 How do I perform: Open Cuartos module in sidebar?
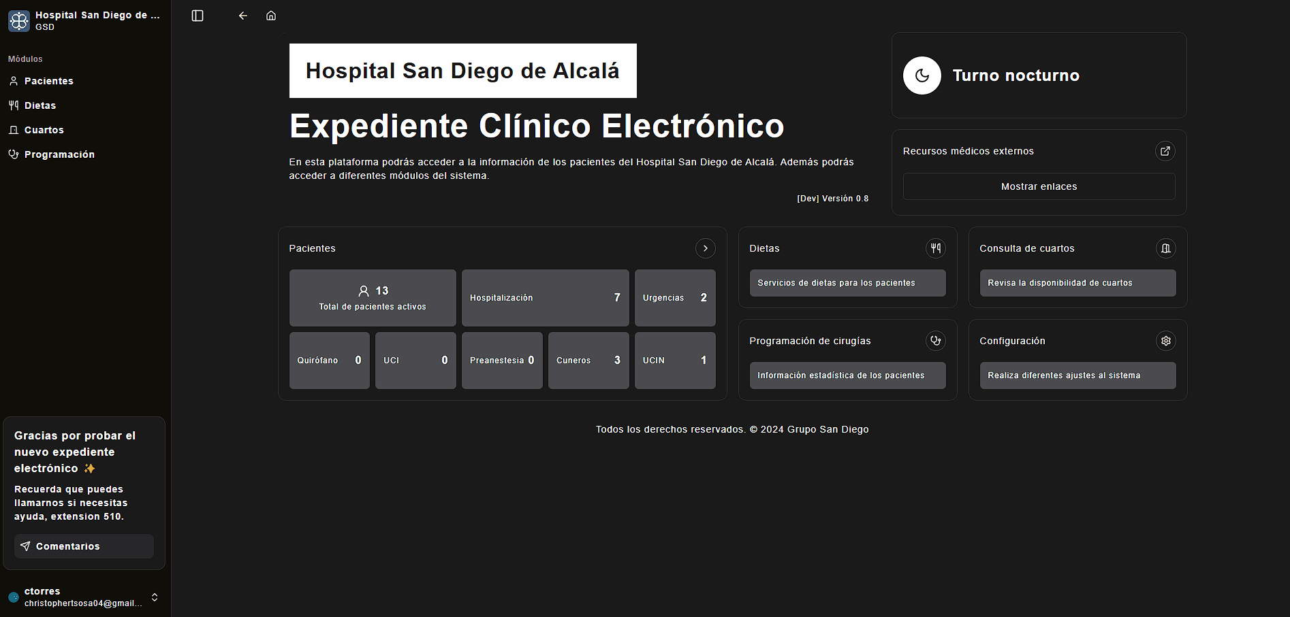[x=85, y=130]
